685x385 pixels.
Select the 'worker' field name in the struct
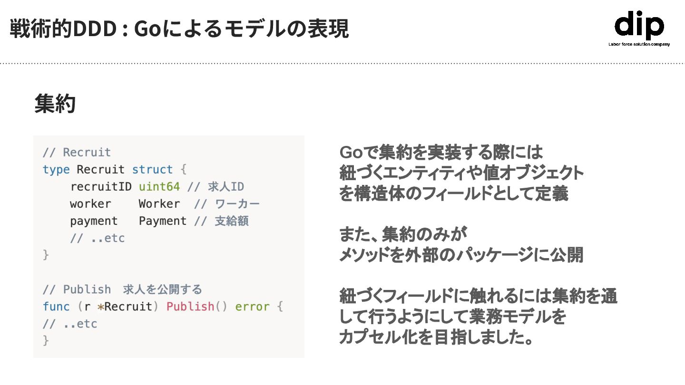[x=90, y=204]
